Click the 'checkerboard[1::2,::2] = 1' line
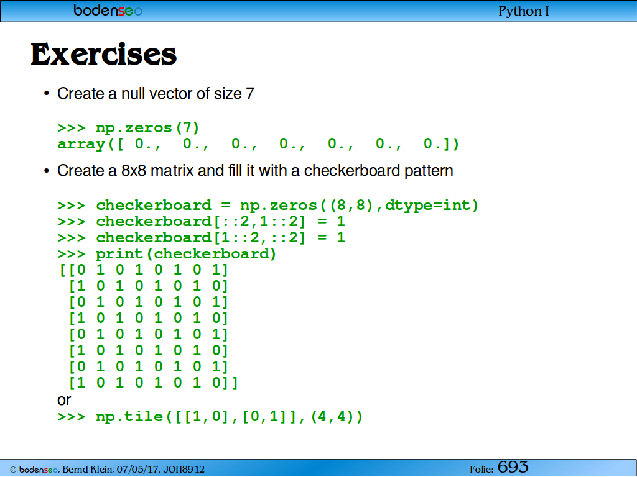This screenshot has width=637, height=477. [202, 237]
